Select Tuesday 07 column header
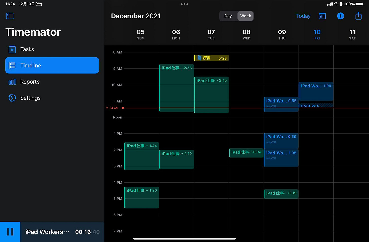The image size is (369, 242). coord(211,34)
